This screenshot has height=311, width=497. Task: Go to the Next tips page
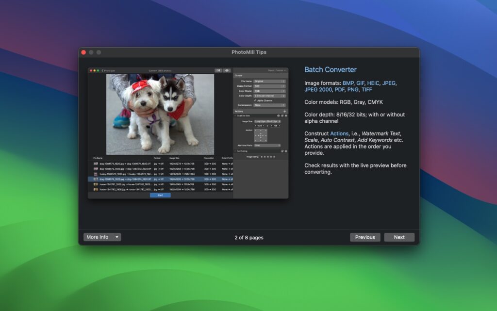click(399, 237)
